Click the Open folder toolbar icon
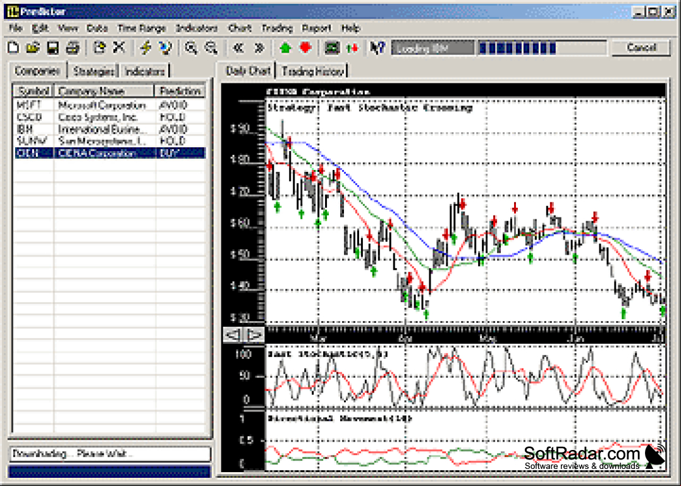Image resolution: width=681 pixels, height=486 pixels. (x=33, y=47)
